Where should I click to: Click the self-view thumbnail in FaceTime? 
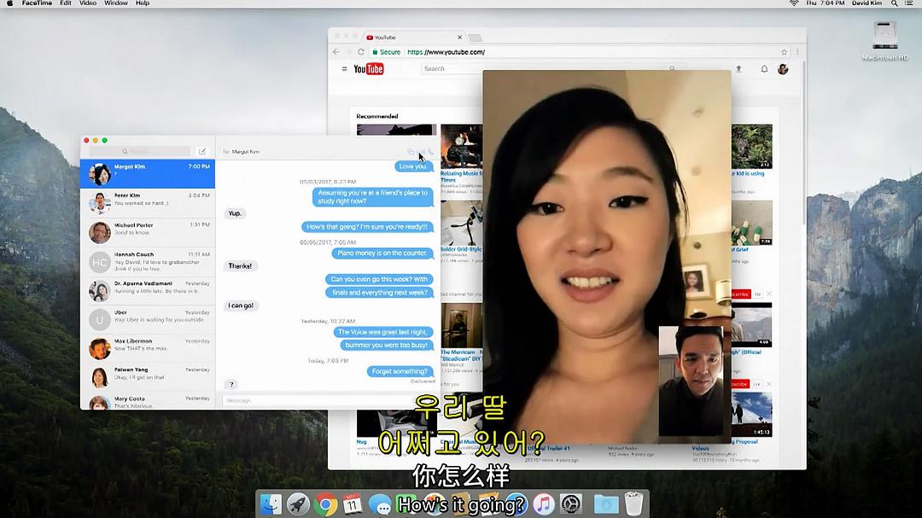coord(691,381)
